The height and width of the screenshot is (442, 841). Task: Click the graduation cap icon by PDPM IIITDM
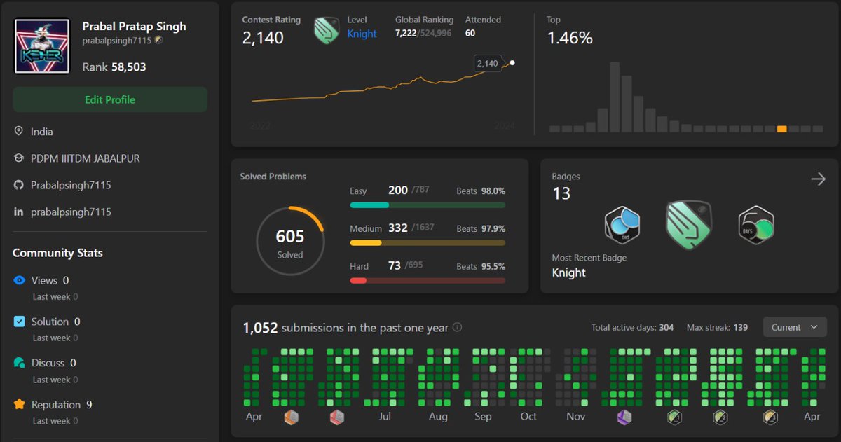19,158
